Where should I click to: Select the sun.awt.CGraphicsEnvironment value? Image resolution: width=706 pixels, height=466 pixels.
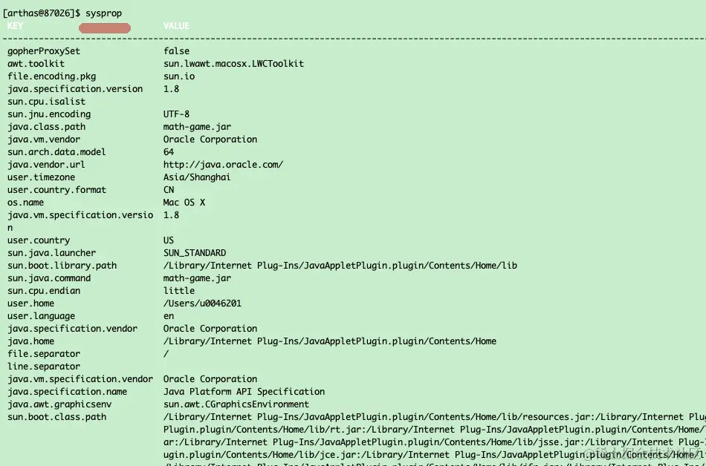click(x=236, y=404)
